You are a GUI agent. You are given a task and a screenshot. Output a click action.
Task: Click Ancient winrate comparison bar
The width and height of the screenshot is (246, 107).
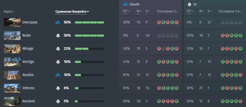click(x=89, y=101)
